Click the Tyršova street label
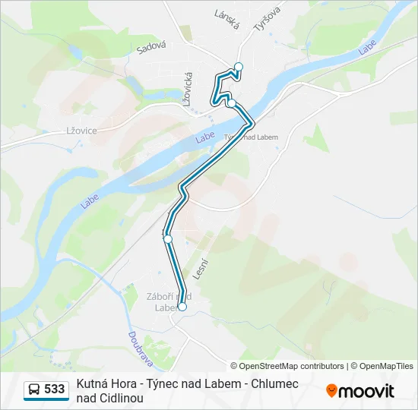 point(267,19)
